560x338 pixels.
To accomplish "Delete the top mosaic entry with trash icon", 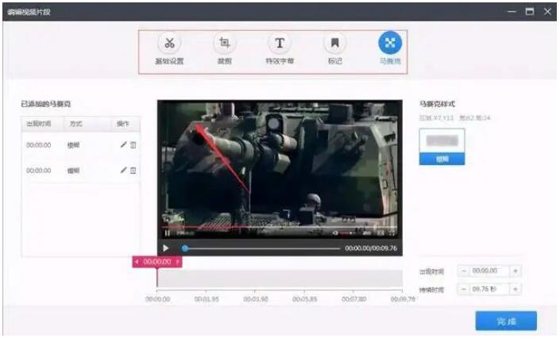I will click(x=133, y=145).
